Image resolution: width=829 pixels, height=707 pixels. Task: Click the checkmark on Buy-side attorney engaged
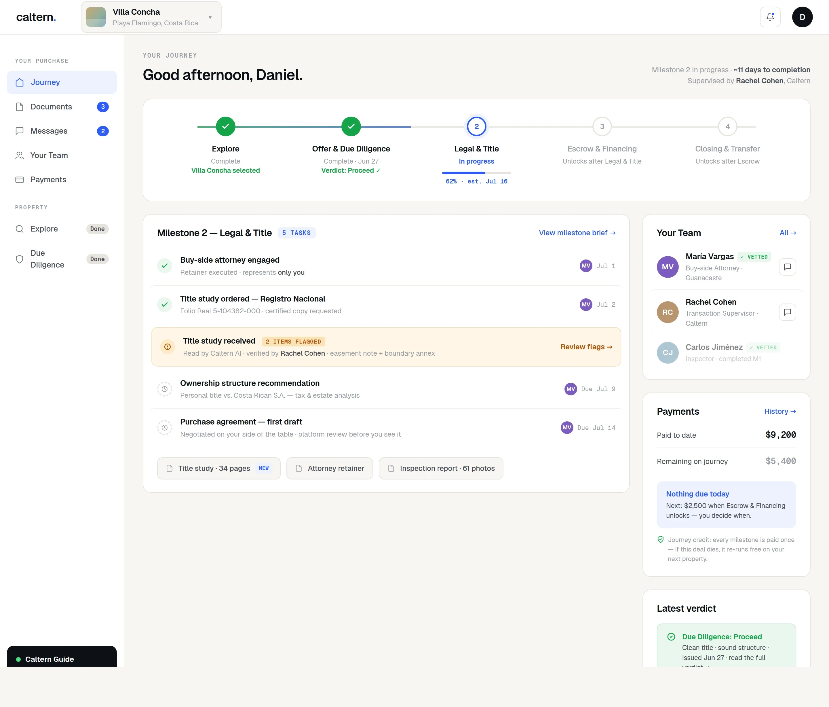164,266
